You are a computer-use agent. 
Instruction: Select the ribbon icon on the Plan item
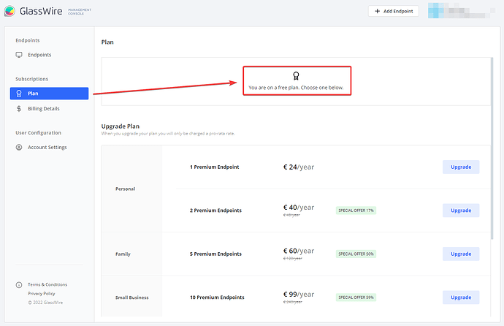(20, 94)
